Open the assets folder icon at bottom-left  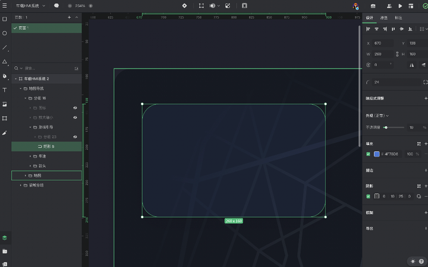click(5, 251)
